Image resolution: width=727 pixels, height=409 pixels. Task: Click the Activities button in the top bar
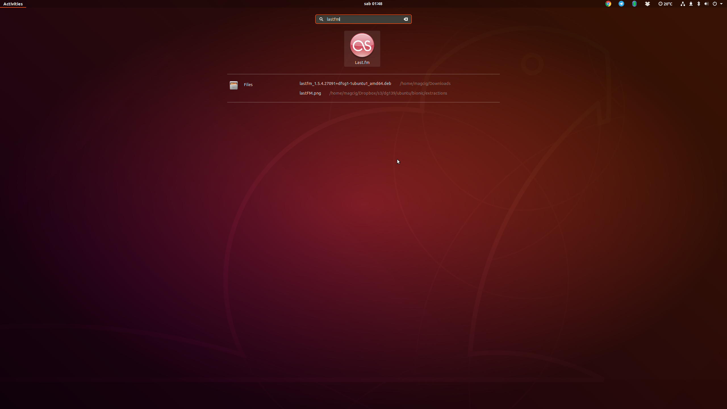[x=13, y=4]
